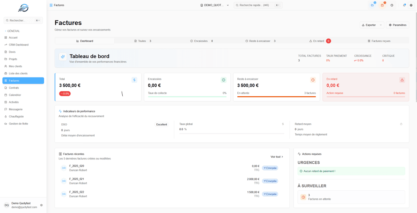Image resolution: width=417 pixels, height=213 pixels.
Task: Collapse the GÉNÉRAL sidebar section
Action: (13, 31)
